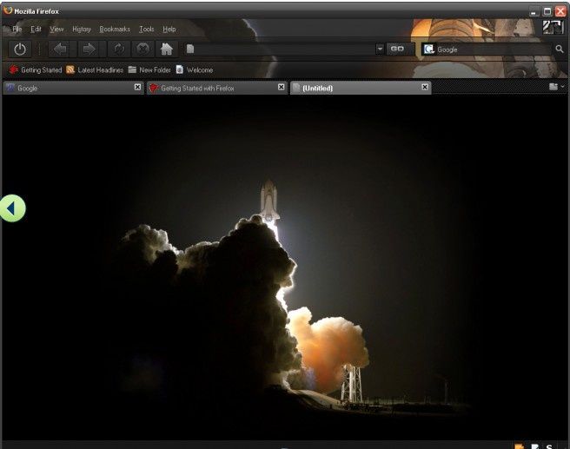This screenshot has width=570, height=449.
Task: Click the green previous-image arrow button
Action: 12,208
